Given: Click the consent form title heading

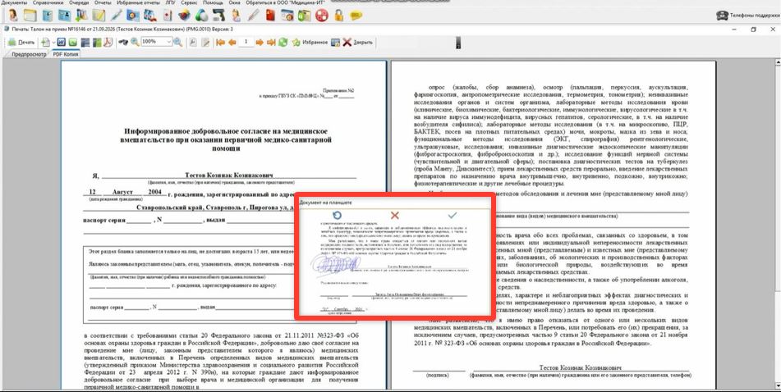Looking at the screenshot, I should (x=226, y=139).
